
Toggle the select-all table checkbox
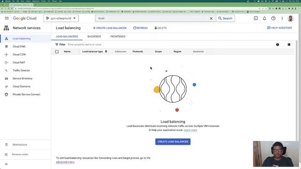click(x=57, y=52)
